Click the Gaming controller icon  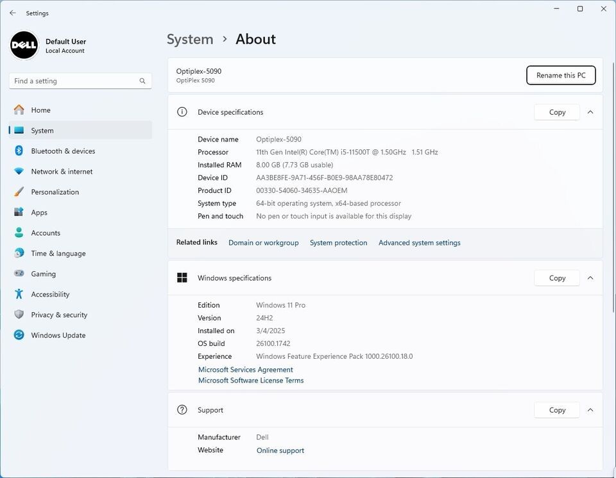point(19,273)
